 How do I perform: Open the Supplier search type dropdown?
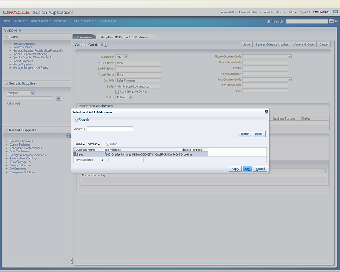[x=32, y=93]
